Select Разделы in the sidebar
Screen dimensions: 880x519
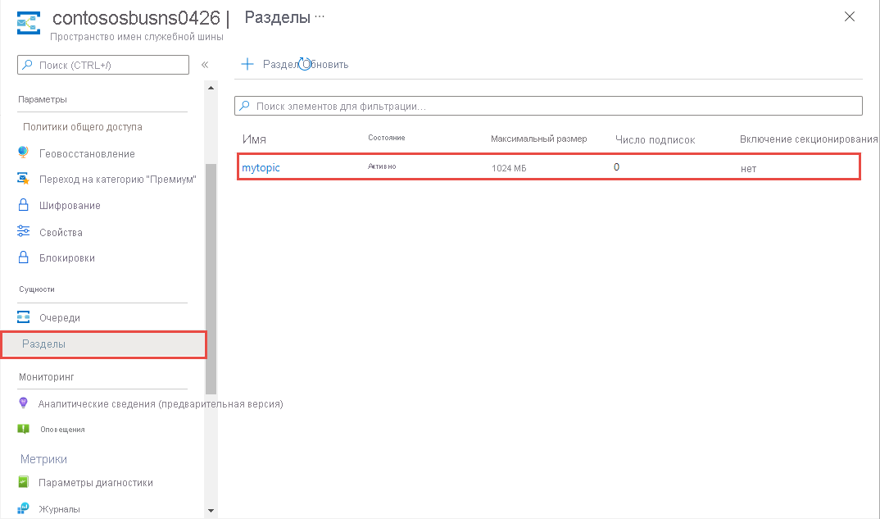[104, 344]
